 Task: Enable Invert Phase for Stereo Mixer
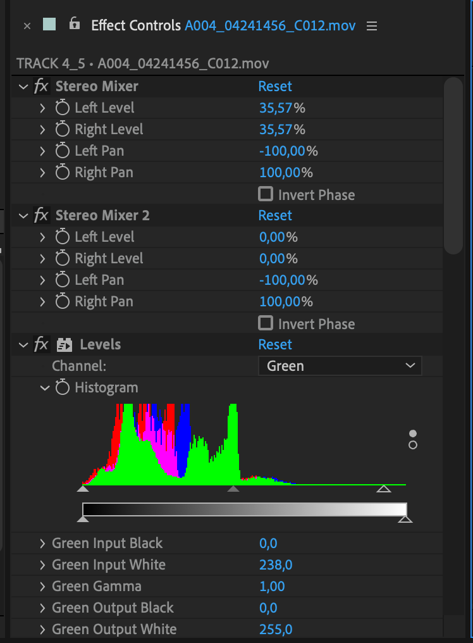tap(265, 194)
